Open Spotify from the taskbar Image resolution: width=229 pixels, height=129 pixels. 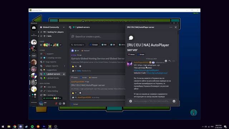click(32, 126)
